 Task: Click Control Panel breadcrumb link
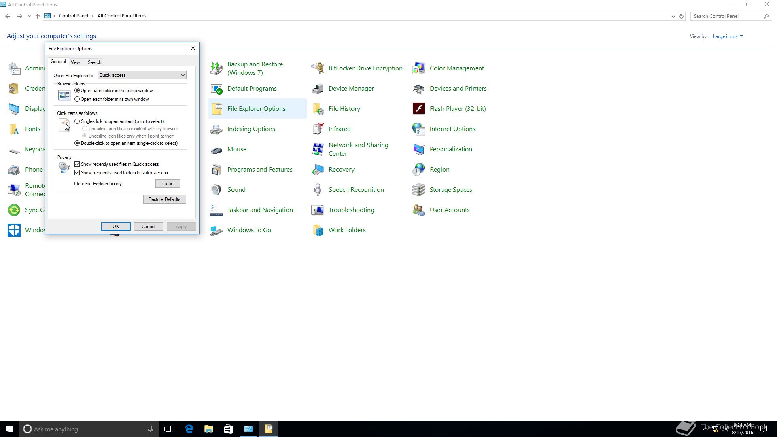pos(74,16)
